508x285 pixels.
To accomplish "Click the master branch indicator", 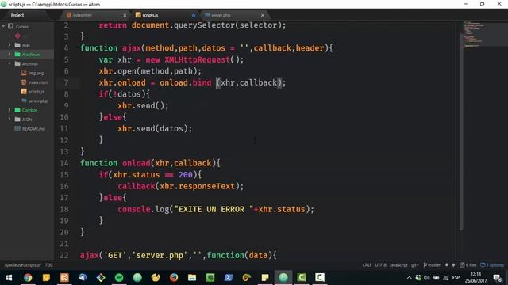I will [432, 265].
